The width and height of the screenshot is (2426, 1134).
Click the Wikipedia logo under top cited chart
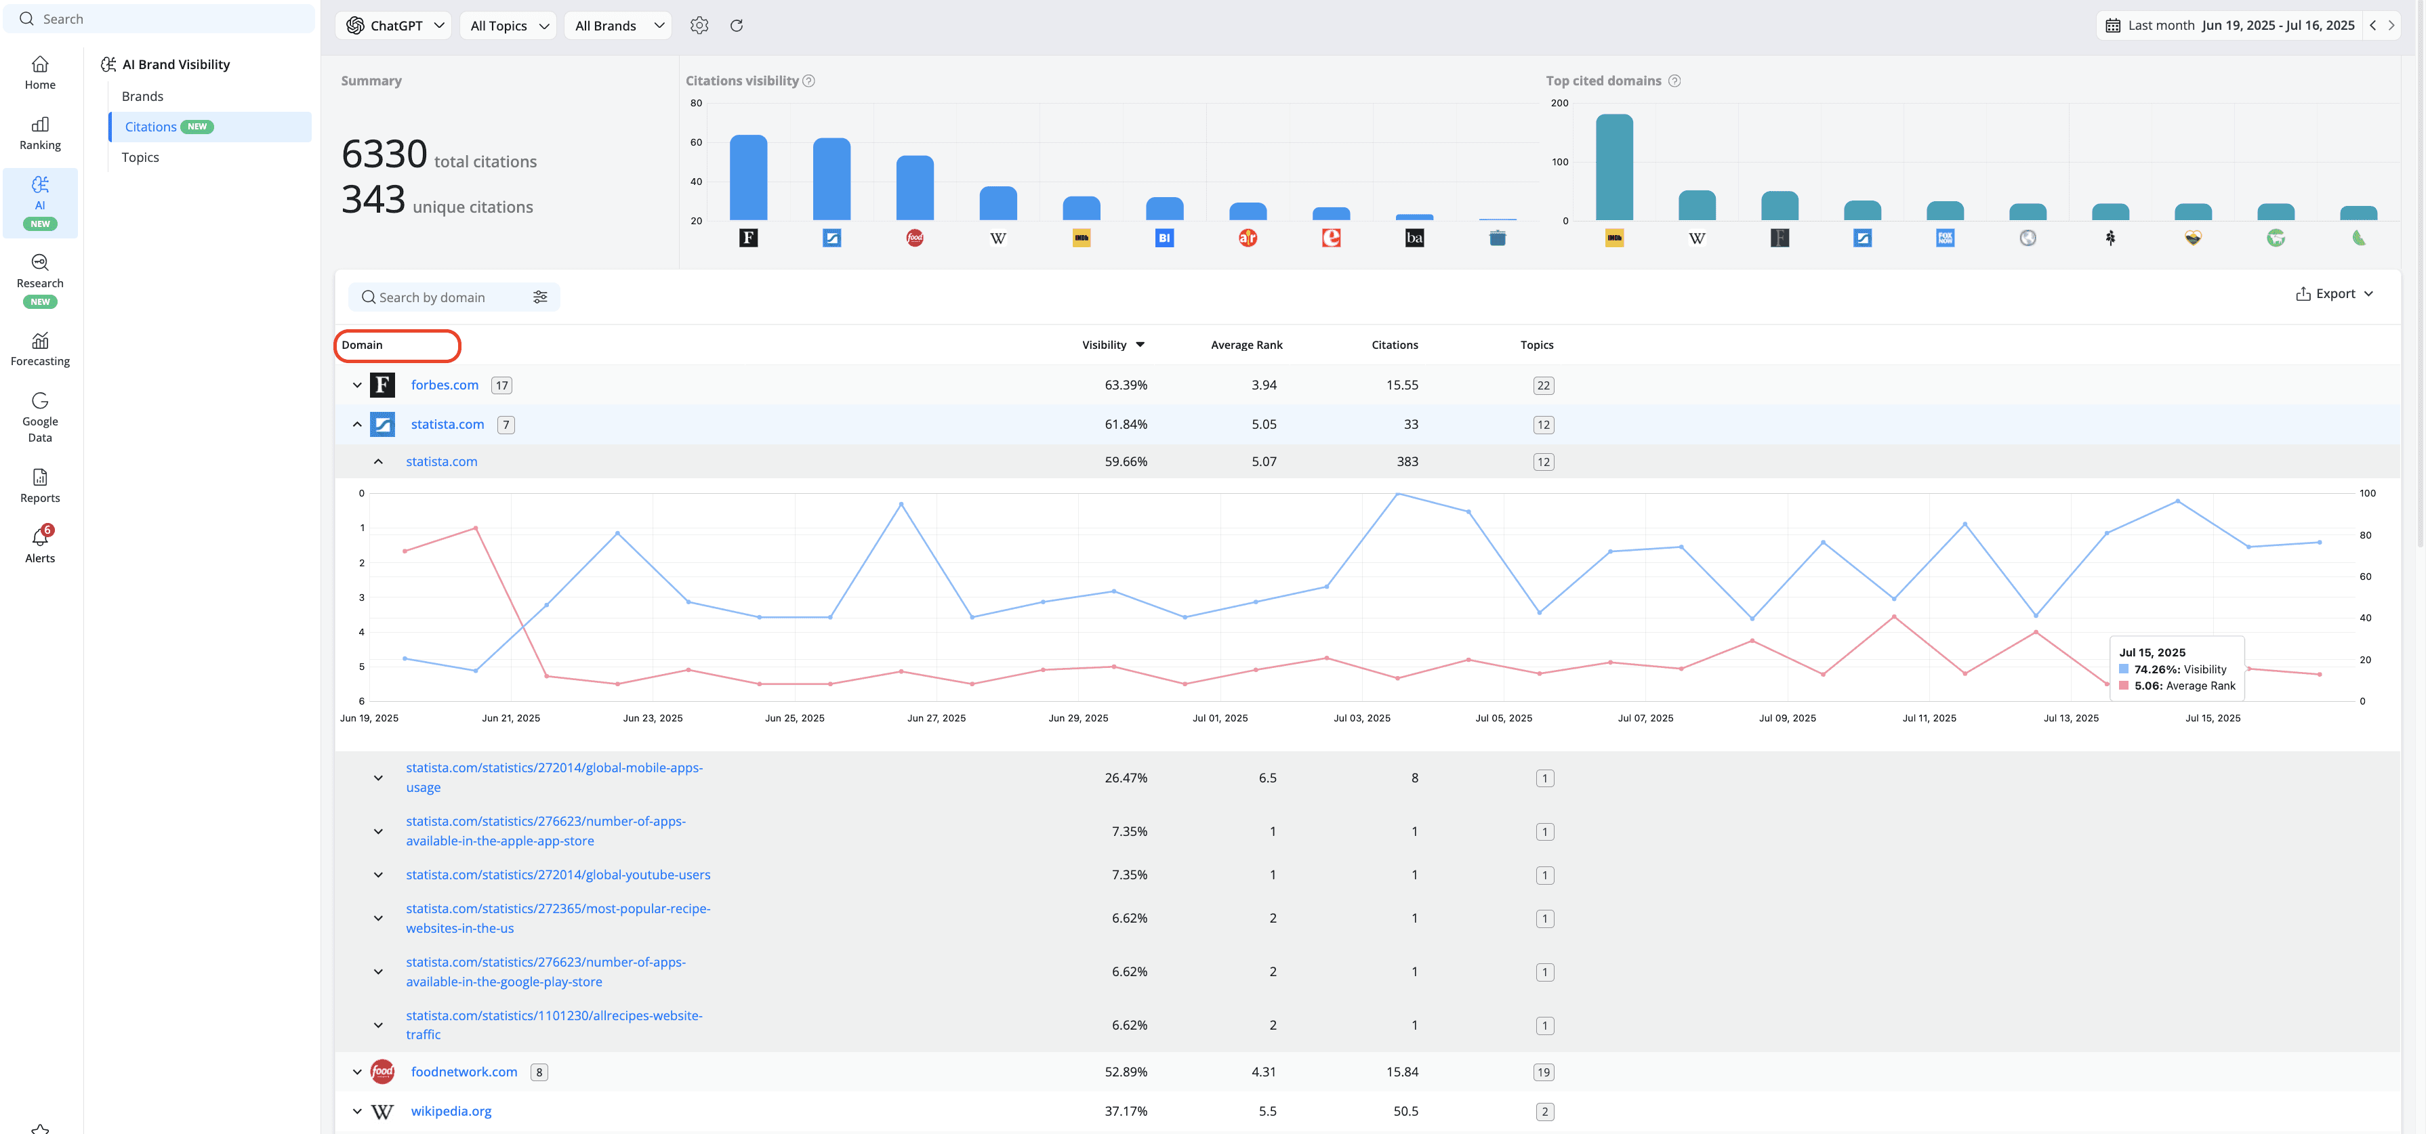tap(1697, 238)
